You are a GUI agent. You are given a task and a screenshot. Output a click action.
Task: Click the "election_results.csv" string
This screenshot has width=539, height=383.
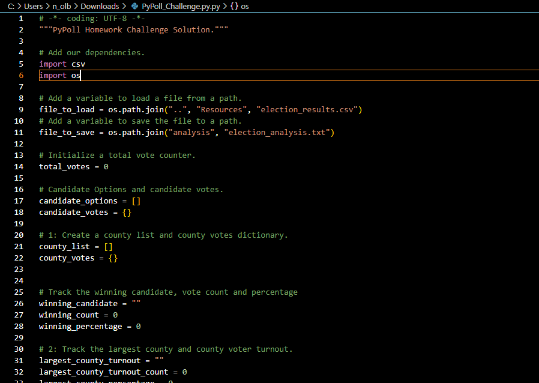[x=307, y=110]
